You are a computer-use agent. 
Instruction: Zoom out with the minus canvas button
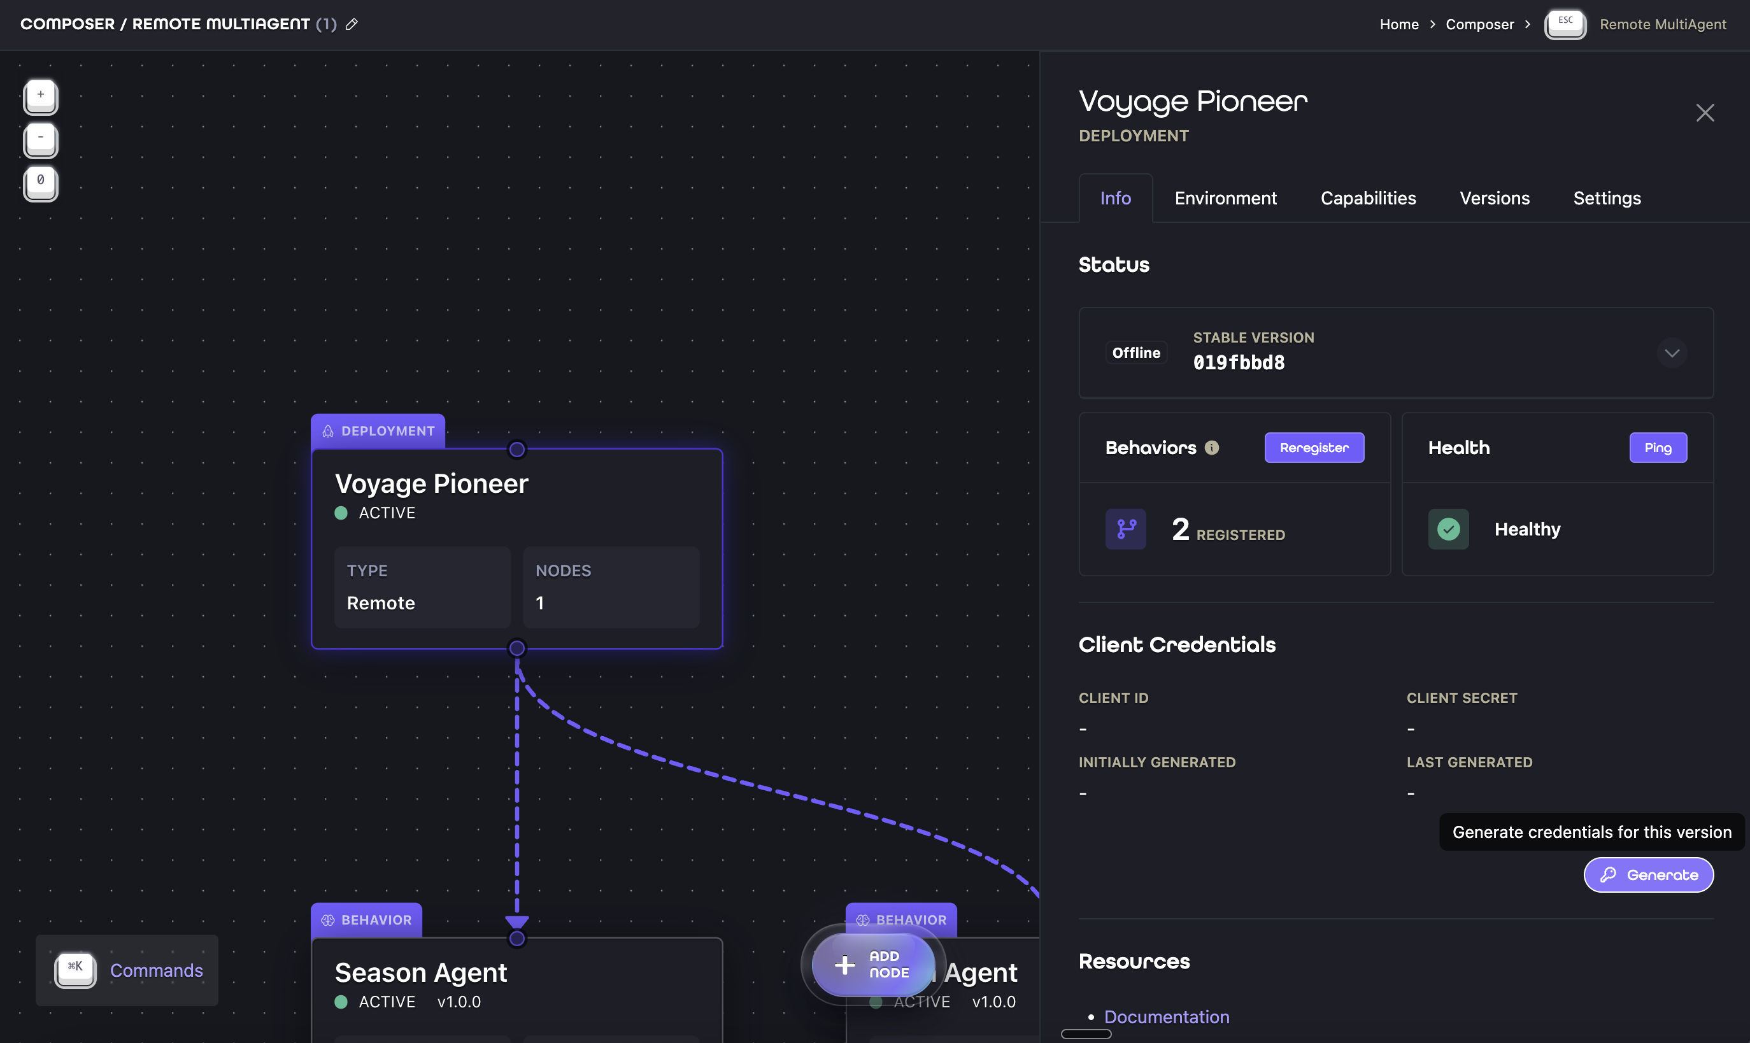[41, 140]
